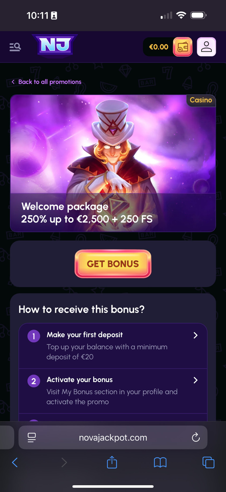226x492 pixels.
Task: Expand the Make your first deposit chevron
Action: pos(196,335)
